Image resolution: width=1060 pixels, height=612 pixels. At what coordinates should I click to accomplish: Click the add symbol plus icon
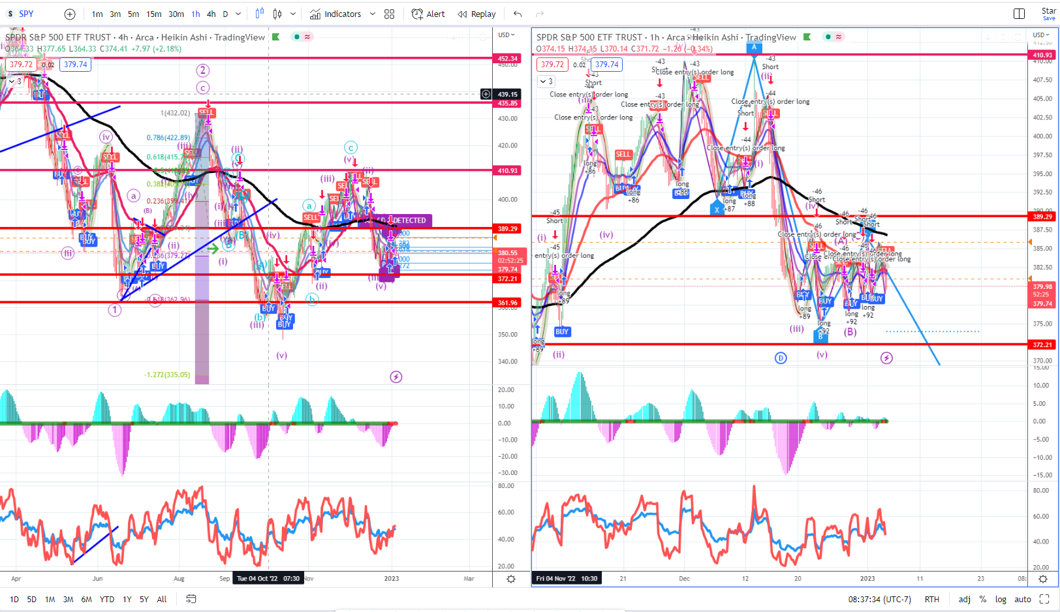click(70, 14)
